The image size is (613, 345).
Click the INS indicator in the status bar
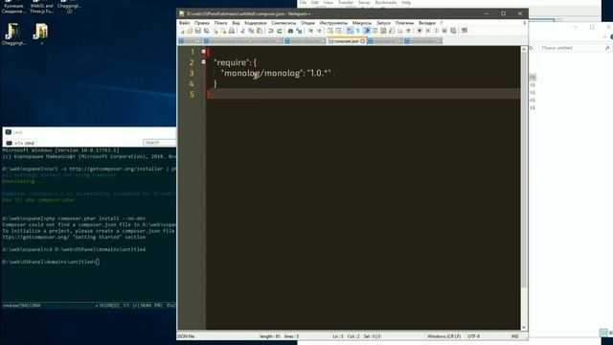515,336
